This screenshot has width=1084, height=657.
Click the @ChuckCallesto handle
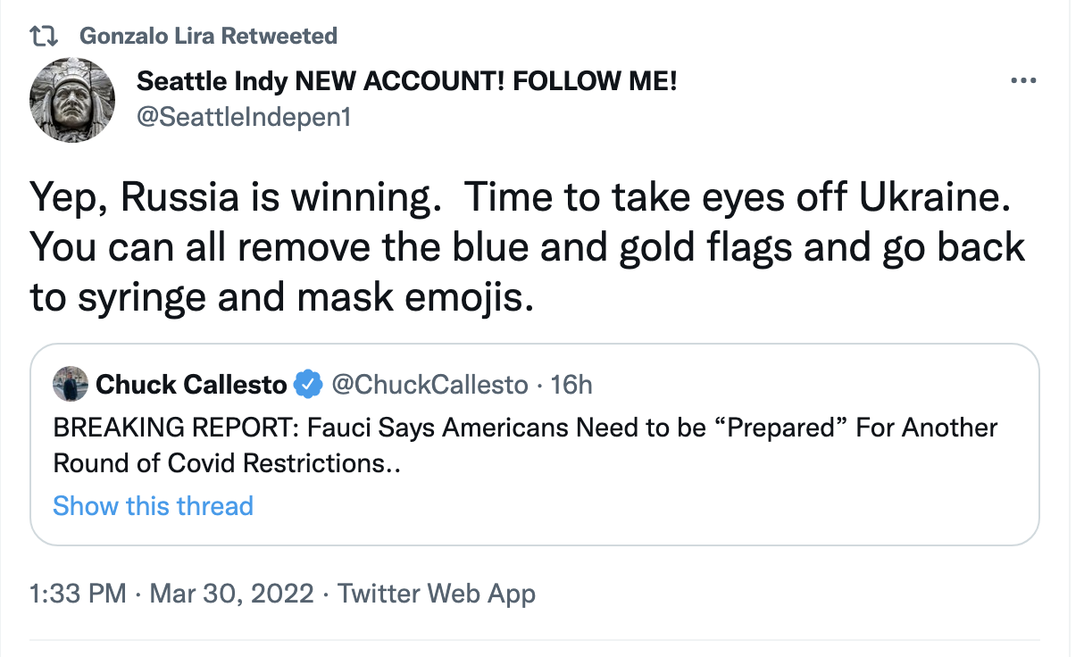click(x=429, y=385)
